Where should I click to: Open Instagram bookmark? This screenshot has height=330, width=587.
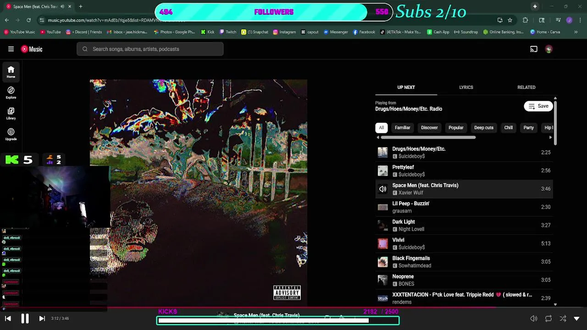tap(284, 32)
